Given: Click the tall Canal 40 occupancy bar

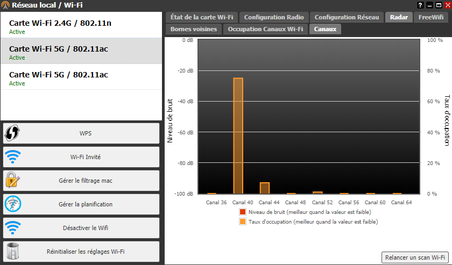Looking at the screenshot, I should point(238,135).
